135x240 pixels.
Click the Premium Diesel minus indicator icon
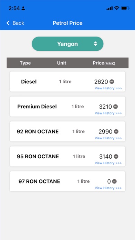(x=116, y=107)
